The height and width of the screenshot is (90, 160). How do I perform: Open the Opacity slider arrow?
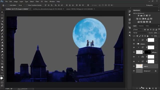point(159,33)
